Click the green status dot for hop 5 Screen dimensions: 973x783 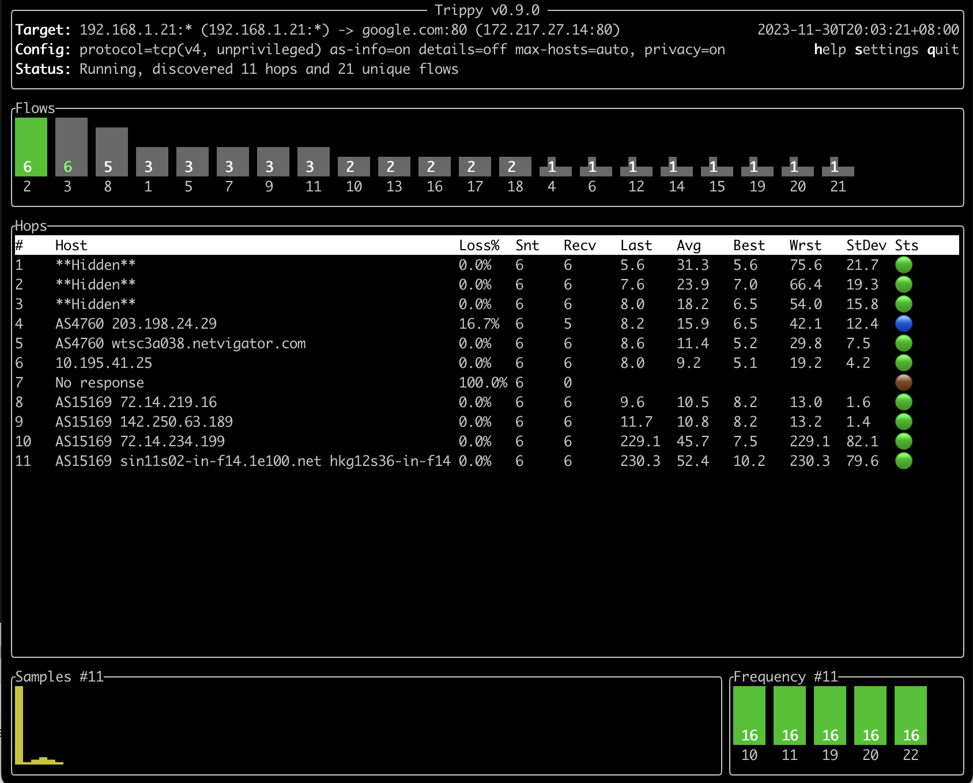pyautogui.click(x=903, y=343)
